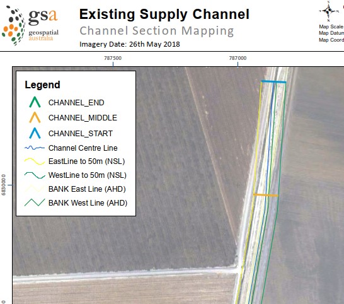Click the compass rose north arrow

328,11
